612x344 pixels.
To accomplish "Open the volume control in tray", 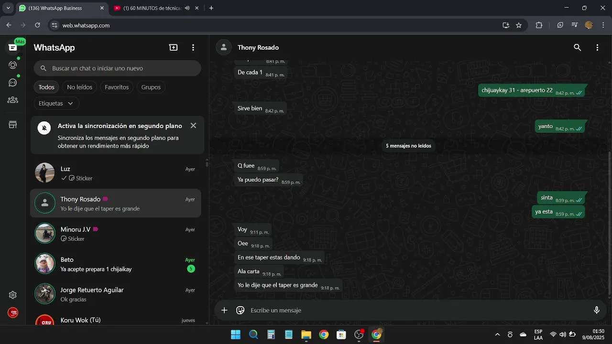I will point(563,334).
